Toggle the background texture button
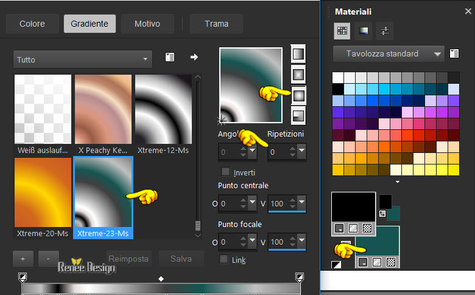Image resolution: width=475 pixels, height=295 pixels. coord(377,262)
